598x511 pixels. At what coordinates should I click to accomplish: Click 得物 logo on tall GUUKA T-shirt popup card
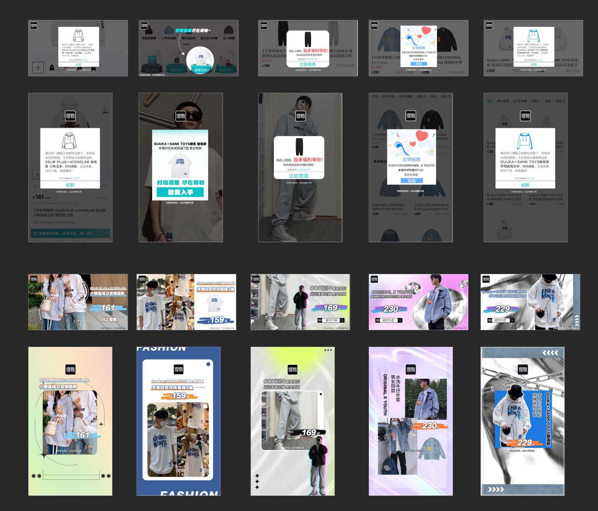(x=181, y=116)
